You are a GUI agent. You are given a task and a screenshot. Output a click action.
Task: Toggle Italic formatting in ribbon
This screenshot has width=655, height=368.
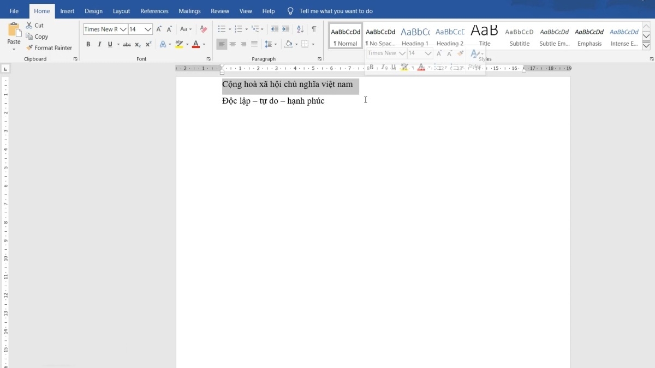(x=99, y=45)
